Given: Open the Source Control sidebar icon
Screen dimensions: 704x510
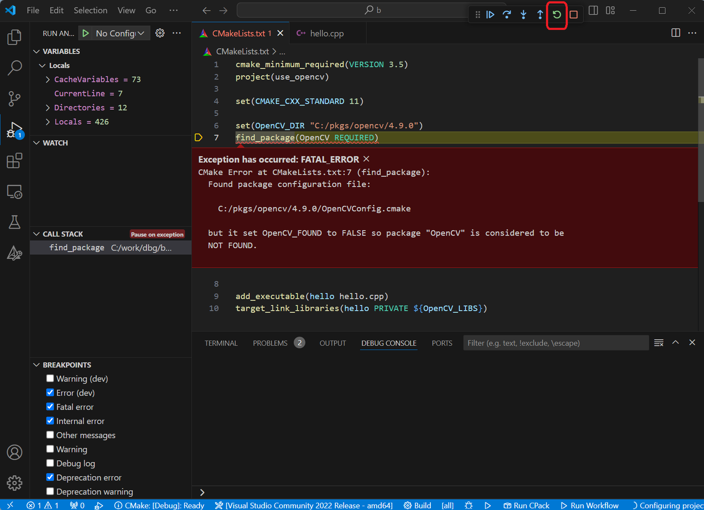Looking at the screenshot, I should (x=14, y=99).
